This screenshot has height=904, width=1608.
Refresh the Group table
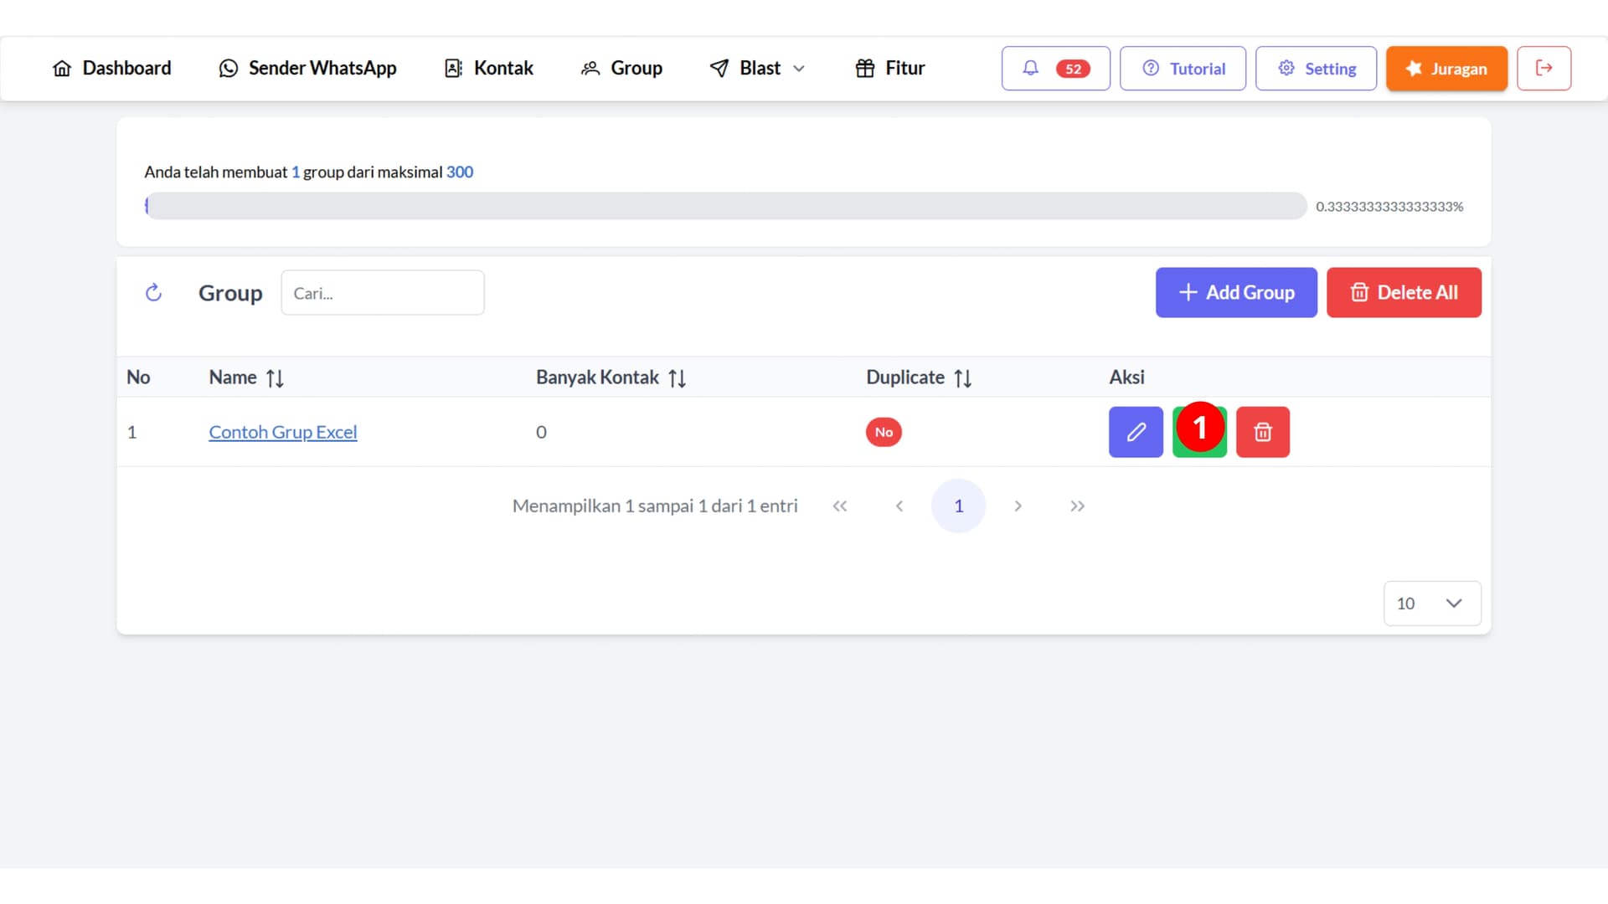pos(153,293)
